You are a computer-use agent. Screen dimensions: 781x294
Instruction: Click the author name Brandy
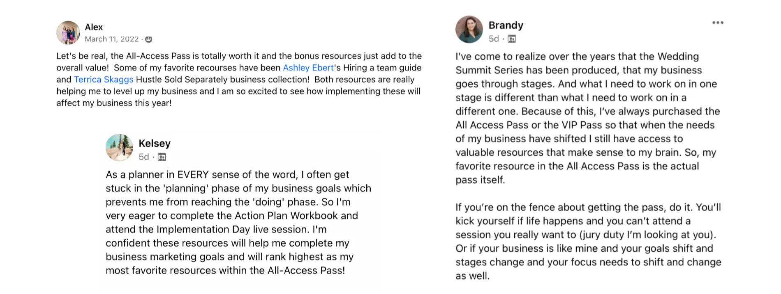tap(506, 25)
